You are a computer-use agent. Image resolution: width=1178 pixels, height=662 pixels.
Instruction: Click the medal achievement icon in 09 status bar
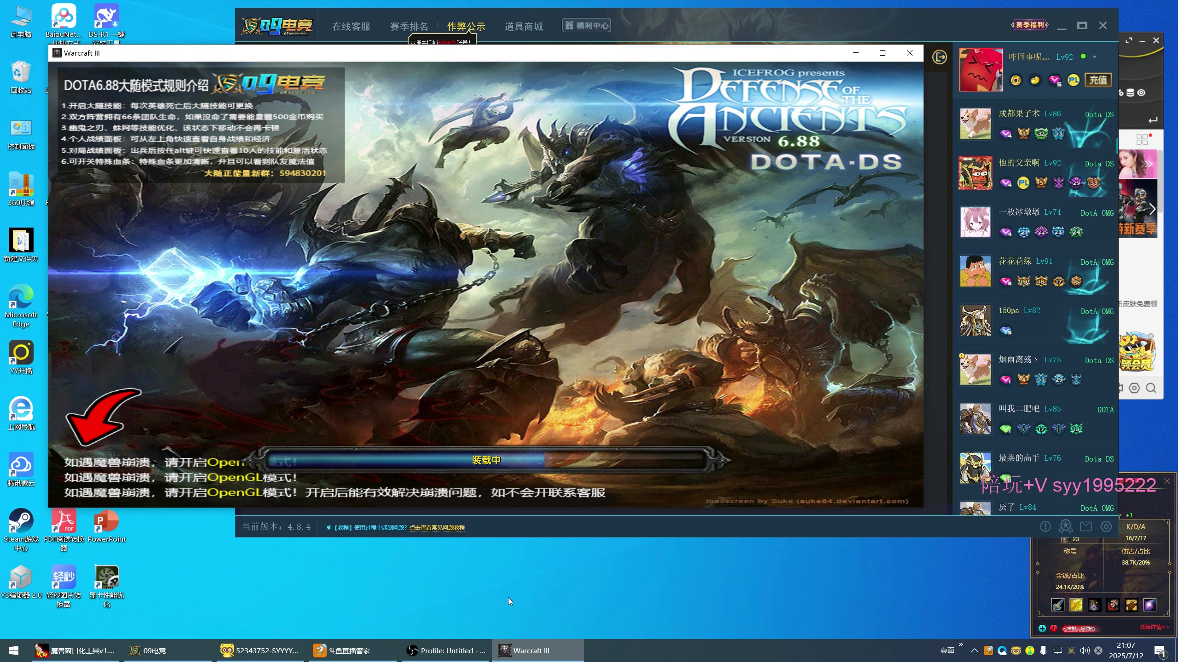[x=1066, y=526]
